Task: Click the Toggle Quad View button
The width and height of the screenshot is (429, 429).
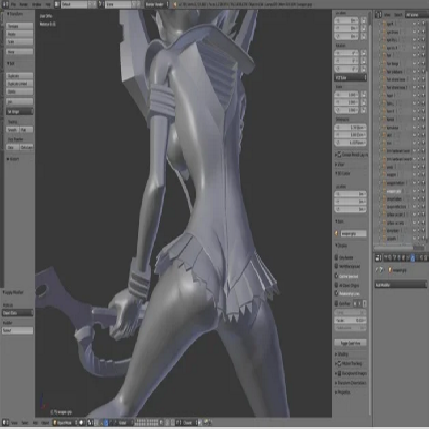Action: 350,343
